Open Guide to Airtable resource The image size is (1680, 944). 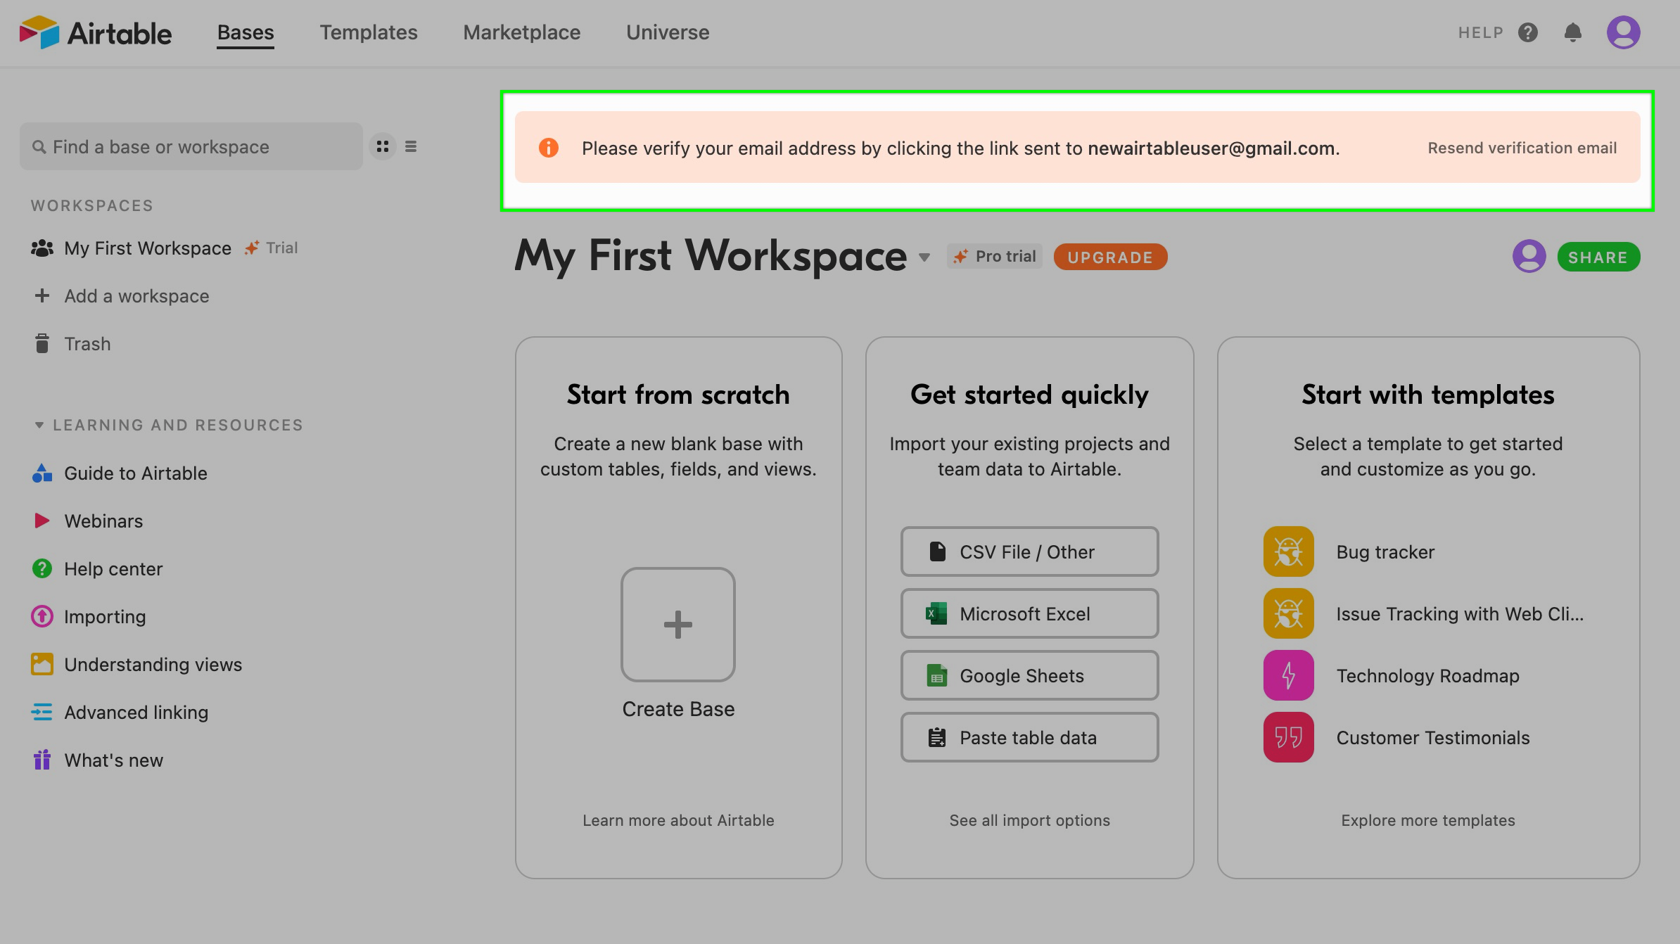click(x=135, y=473)
